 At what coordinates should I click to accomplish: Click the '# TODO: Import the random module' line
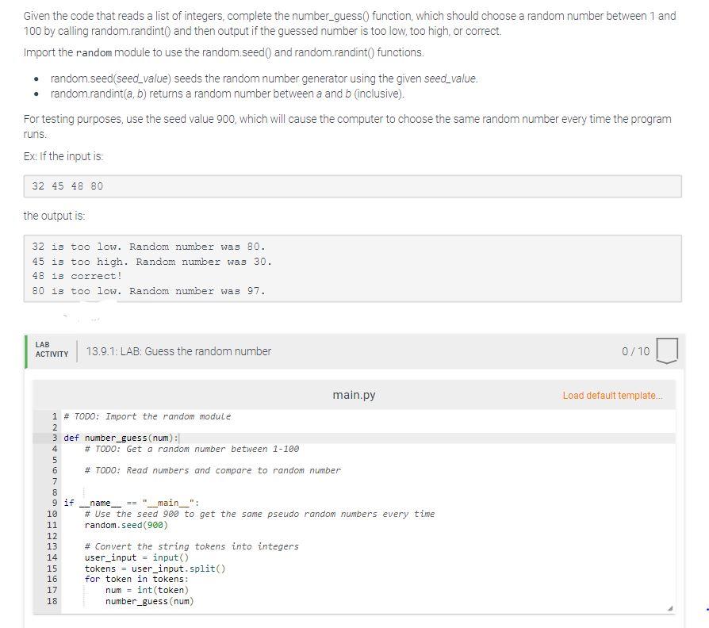[x=148, y=416]
